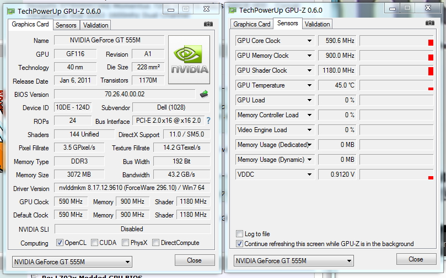
Task: Open Memory Usage (Dynamic) dropdown
Action: tap(309, 160)
